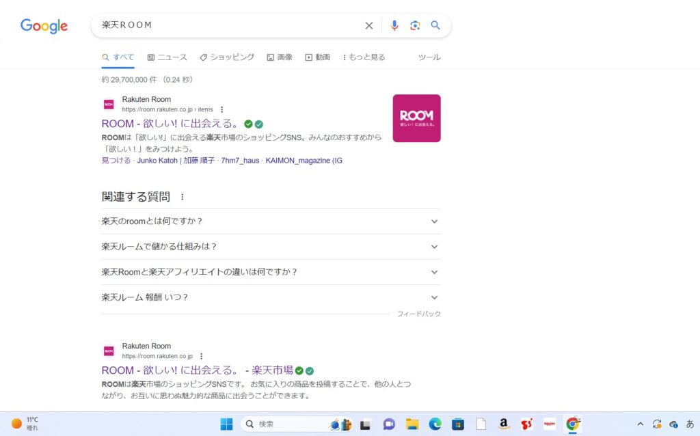Expand 楽天Roomと楽天アフィリエイトの違い question
Screen dimensions: 700x436
pos(434,272)
